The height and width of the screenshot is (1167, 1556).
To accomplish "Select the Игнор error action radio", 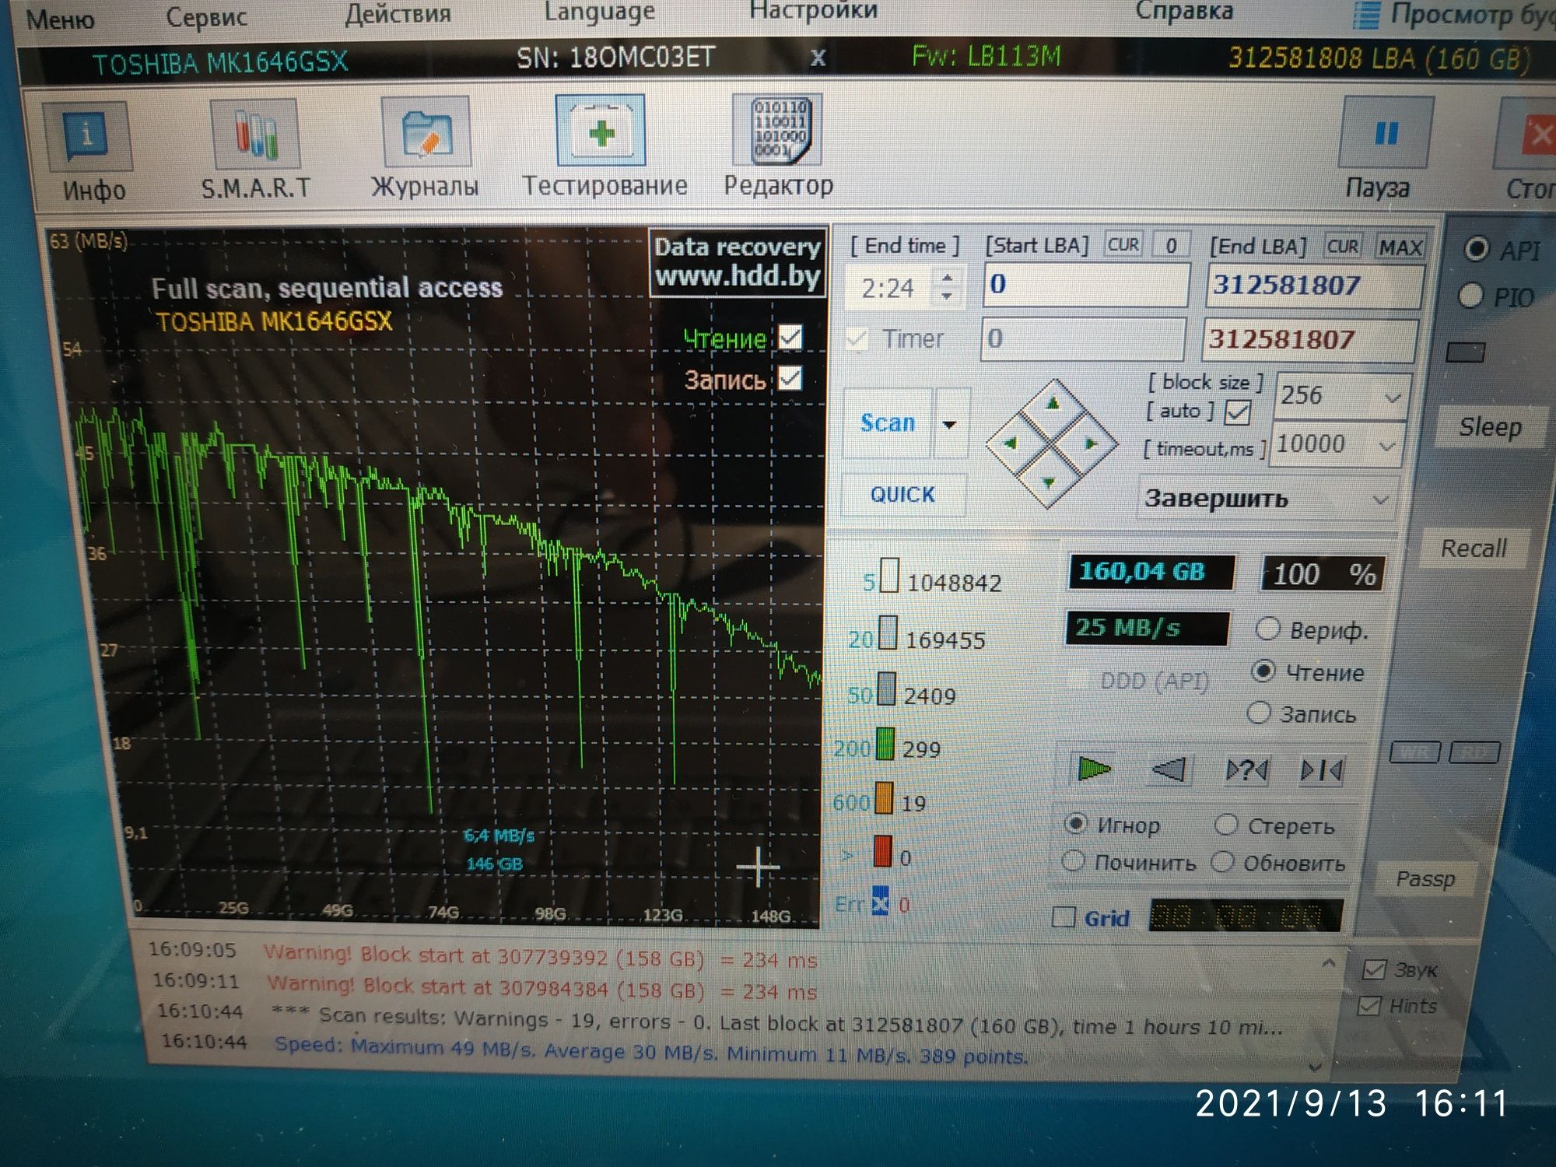I will pos(1077,823).
